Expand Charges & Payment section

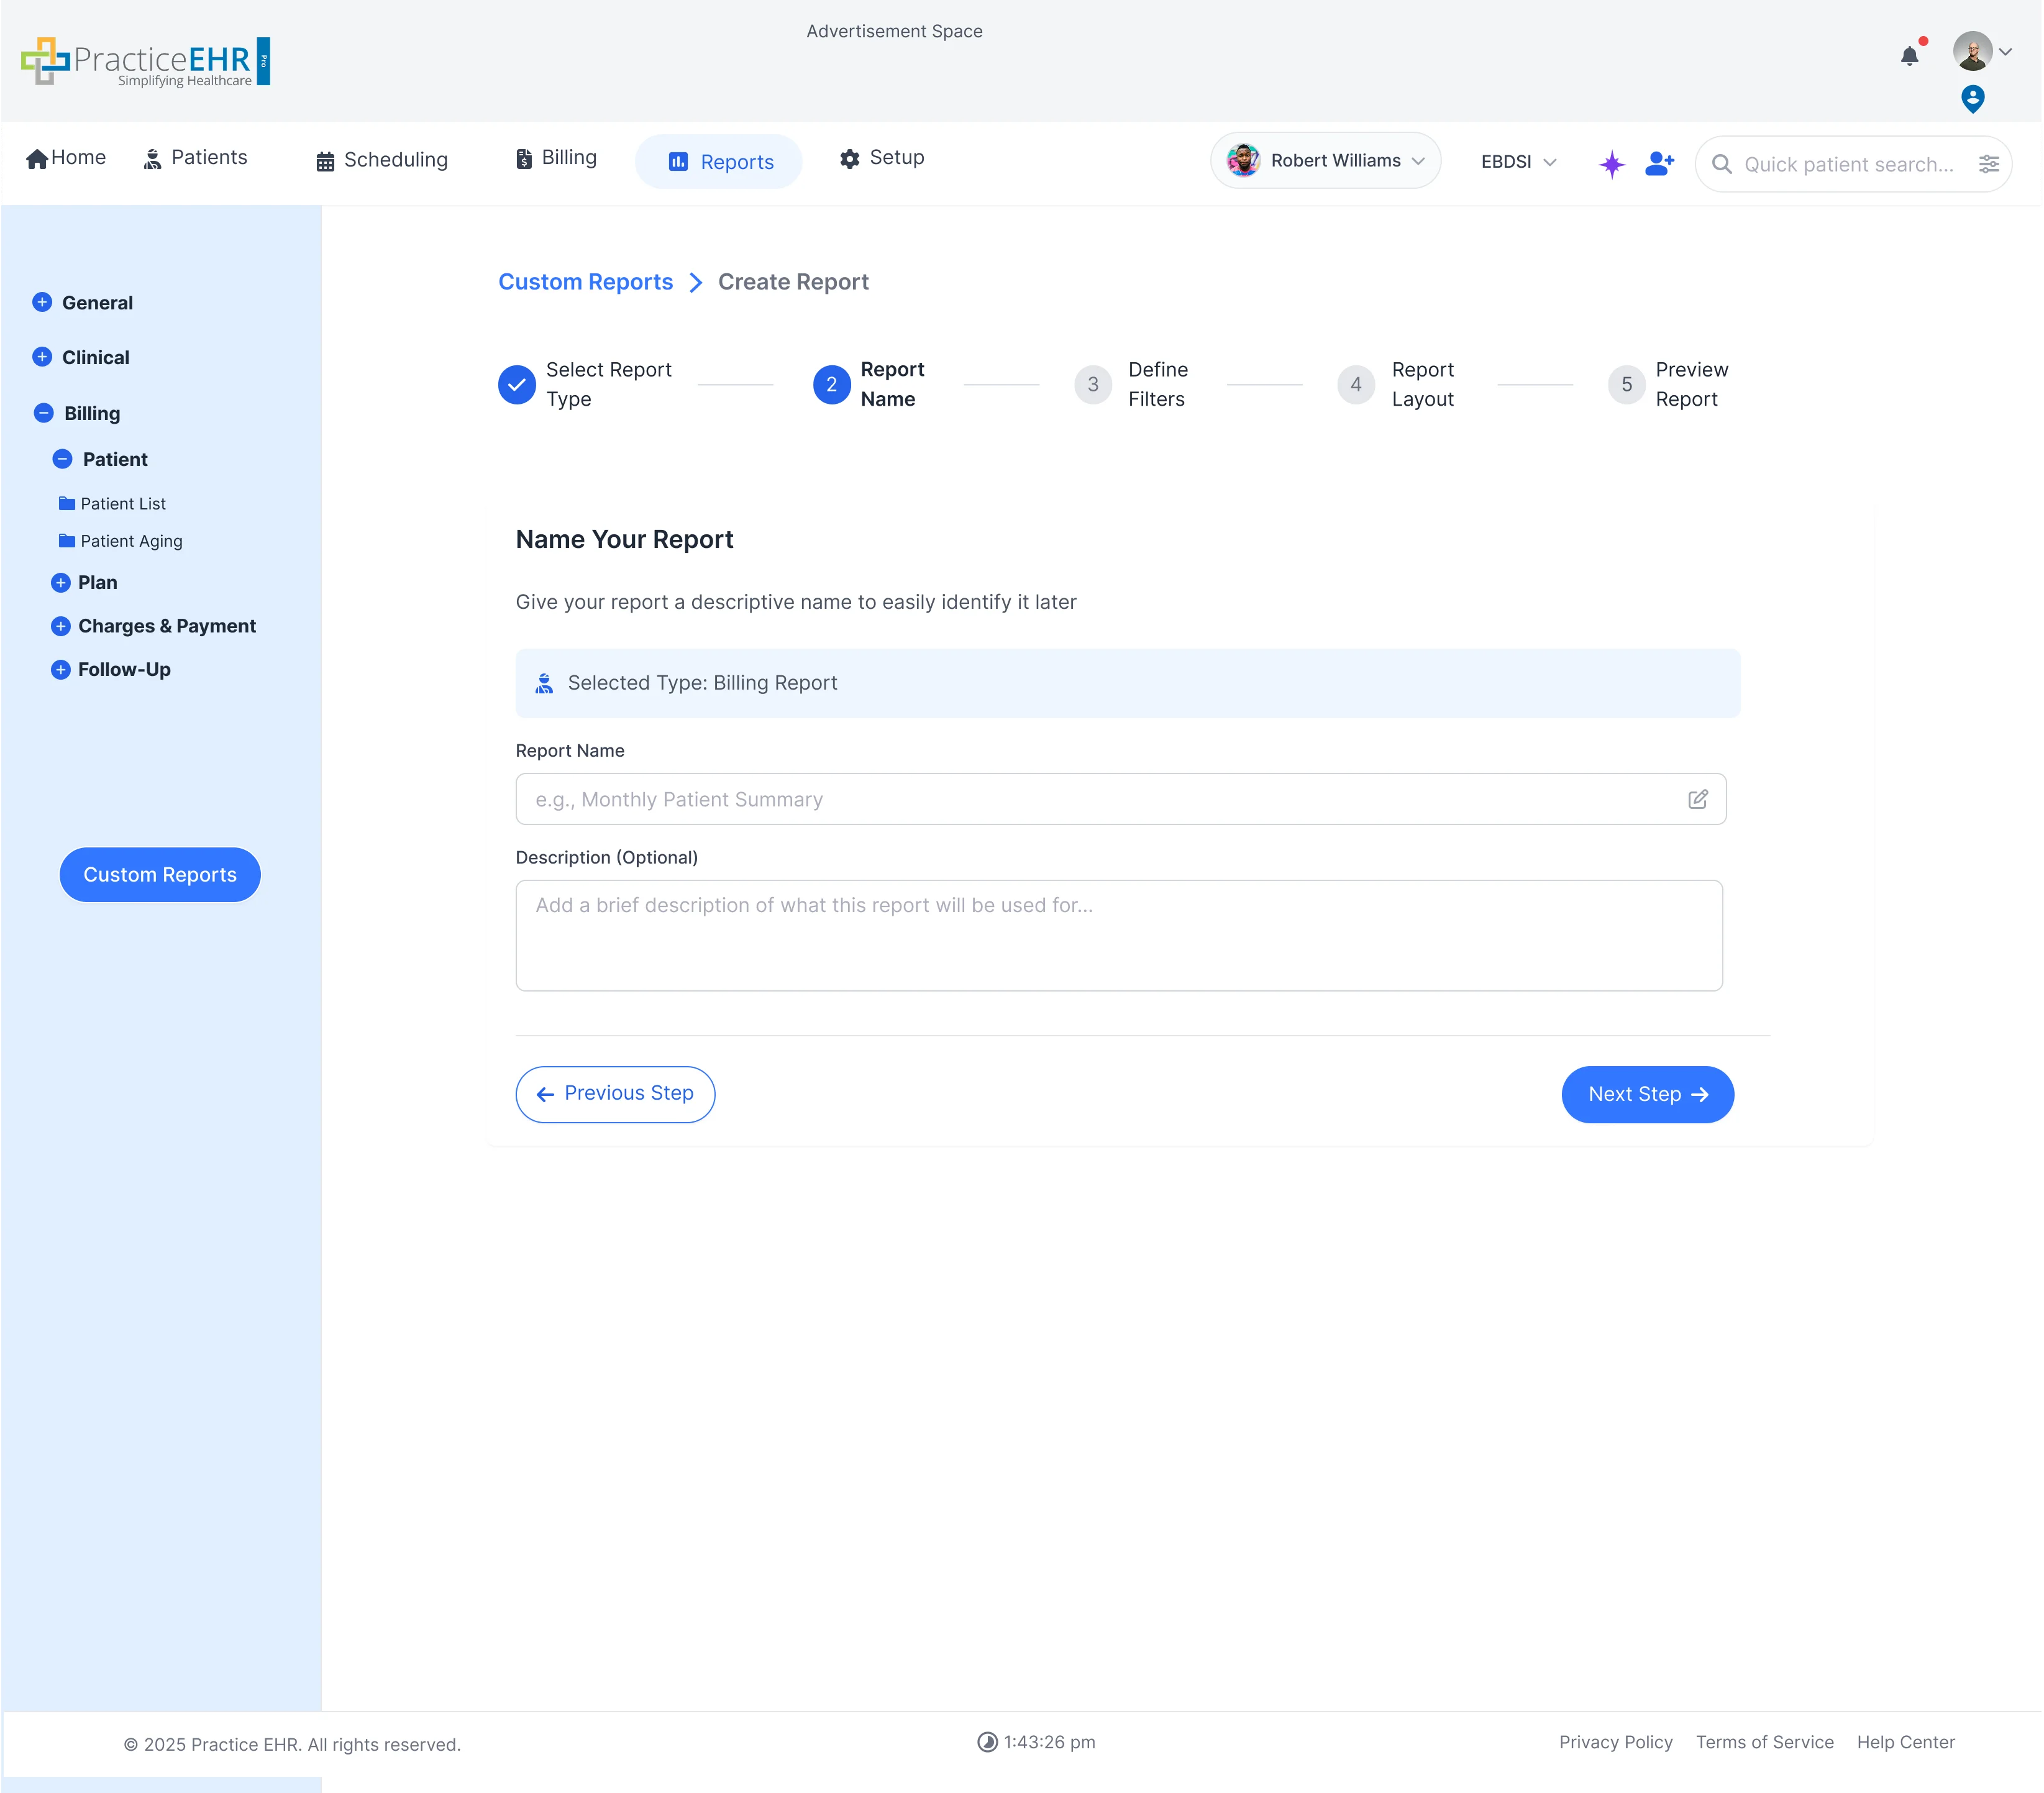[x=60, y=626]
